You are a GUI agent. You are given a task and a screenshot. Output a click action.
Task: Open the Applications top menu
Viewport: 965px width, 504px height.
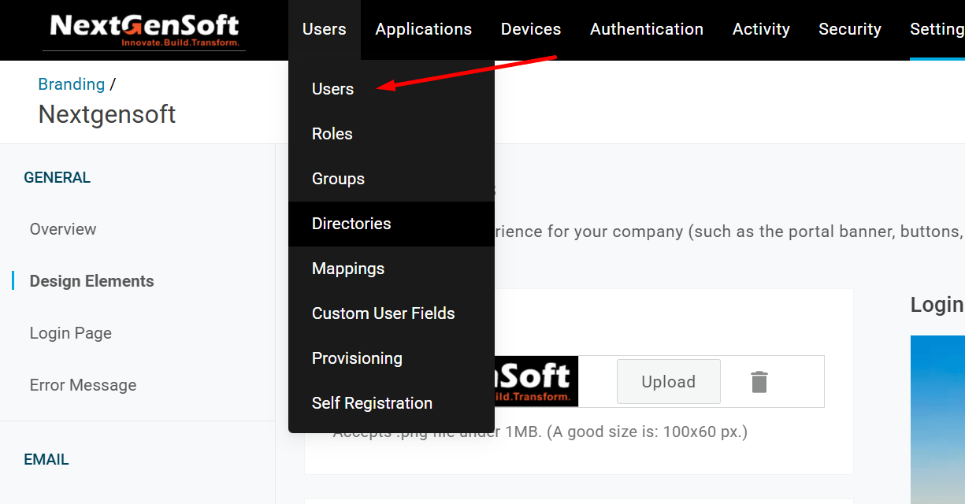423,29
